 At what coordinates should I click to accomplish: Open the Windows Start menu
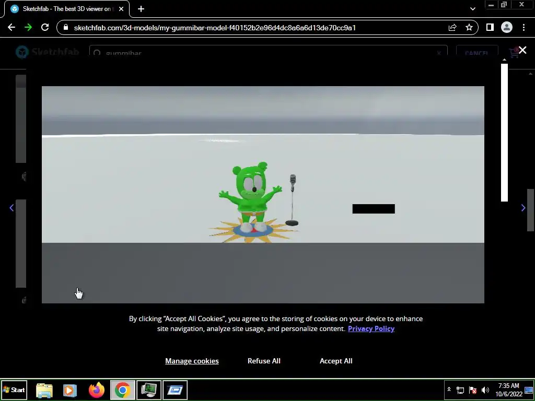[x=14, y=390]
